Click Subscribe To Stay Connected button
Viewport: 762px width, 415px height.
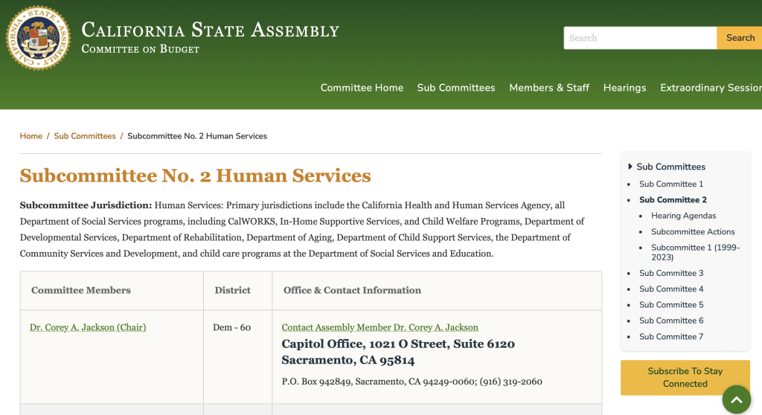[685, 378]
